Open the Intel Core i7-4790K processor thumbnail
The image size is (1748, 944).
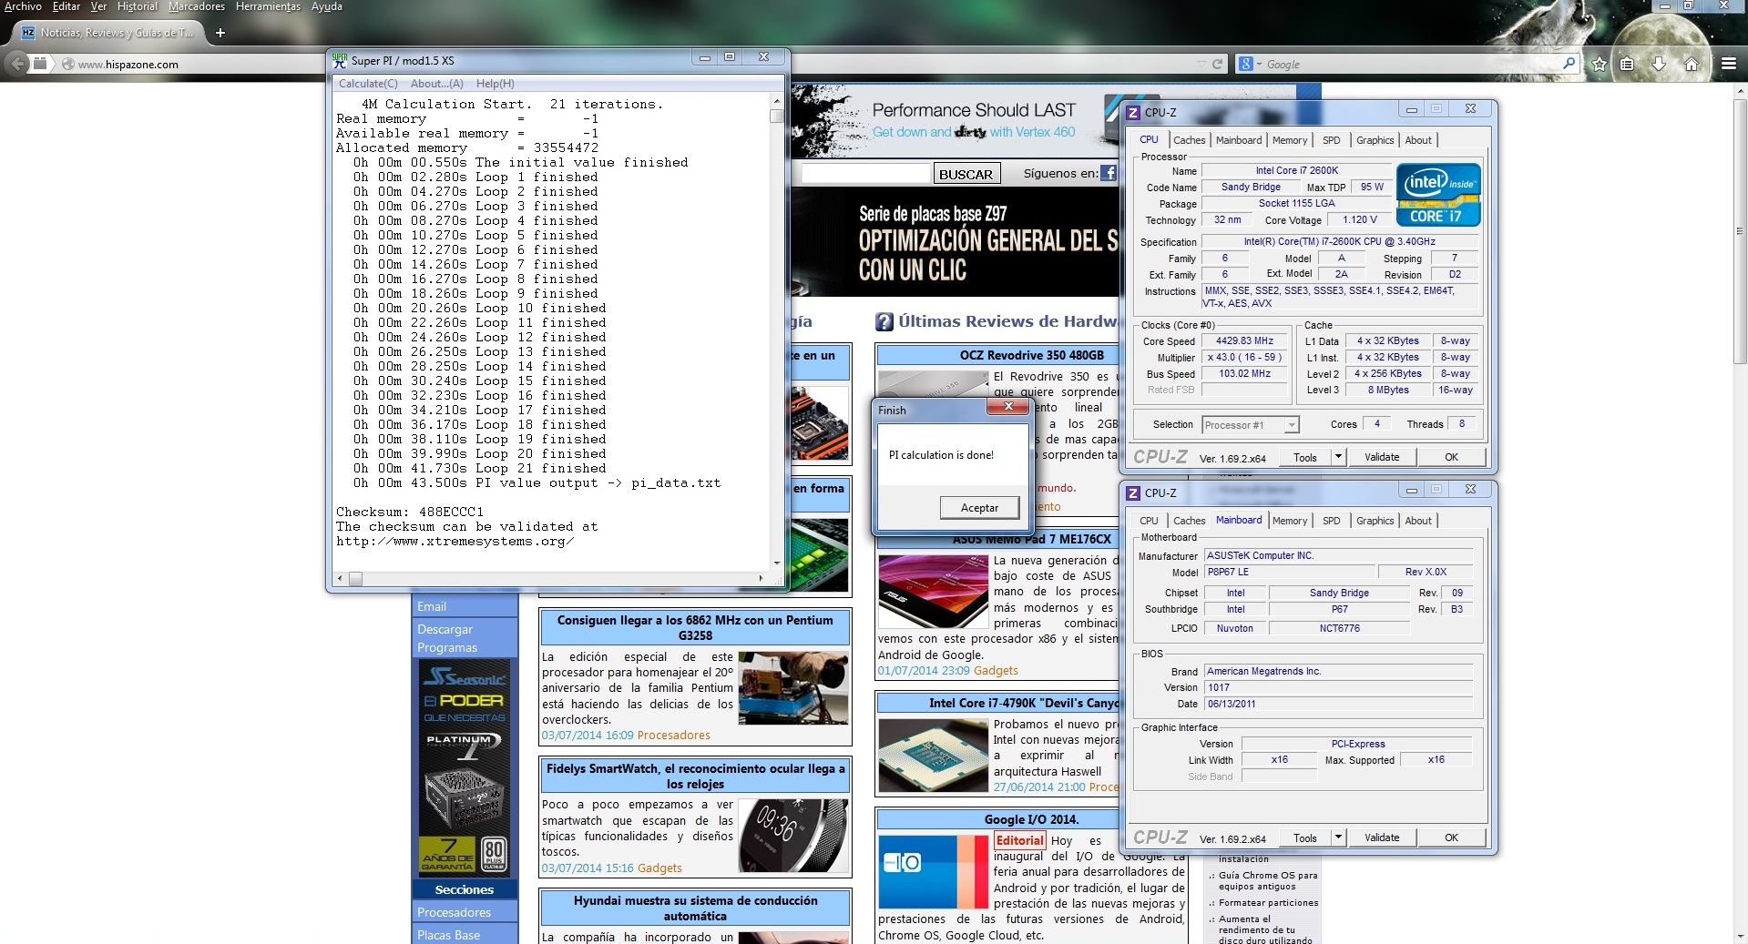[934, 756]
